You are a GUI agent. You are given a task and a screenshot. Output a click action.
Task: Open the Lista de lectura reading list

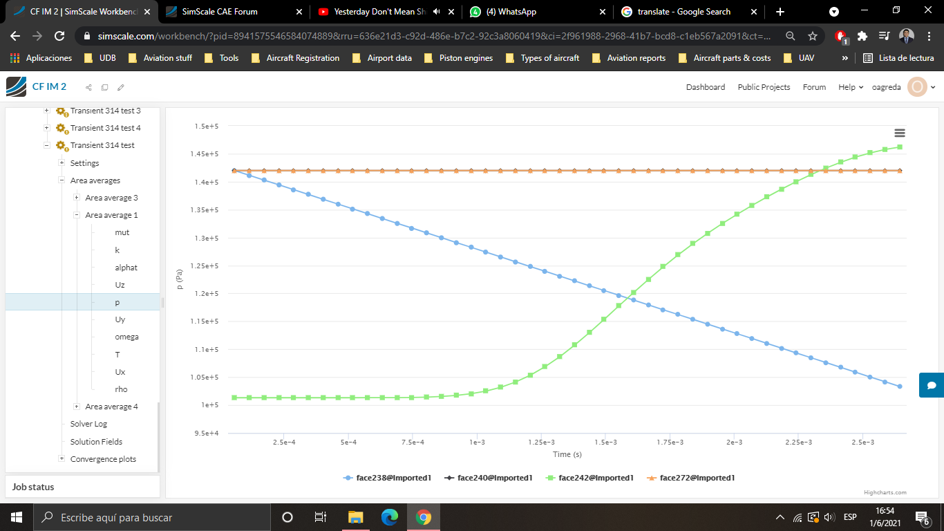pyautogui.click(x=898, y=58)
